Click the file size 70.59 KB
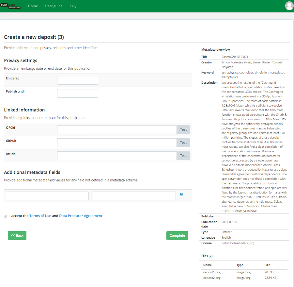This screenshot has height=287, width=294. pos(271,272)
